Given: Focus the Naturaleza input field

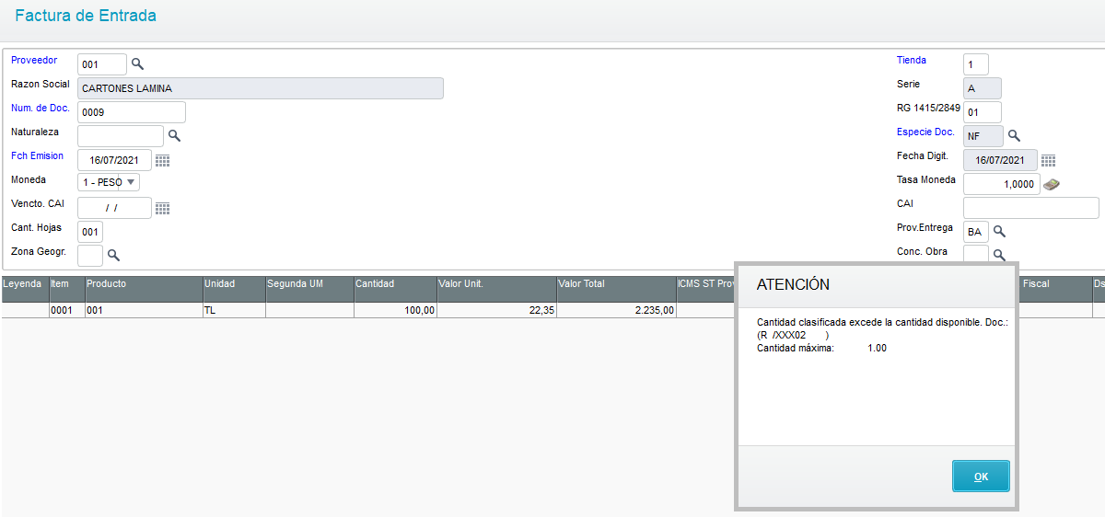Looking at the screenshot, I should [121, 136].
